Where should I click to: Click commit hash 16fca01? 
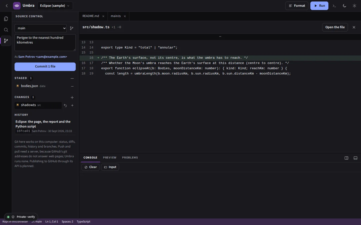point(23,131)
